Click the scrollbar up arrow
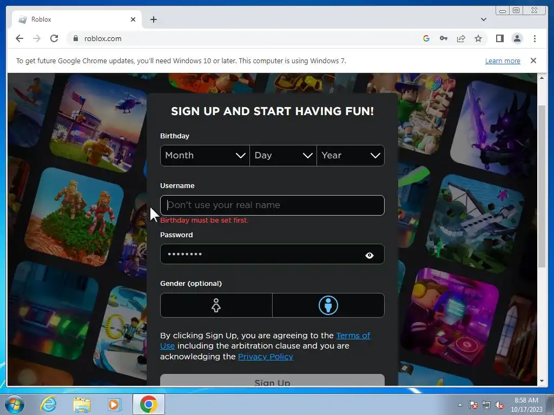Viewport: 554px width, 415px height. tap(541, 78)
